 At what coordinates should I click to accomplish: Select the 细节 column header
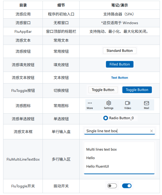tap(61, 5)
